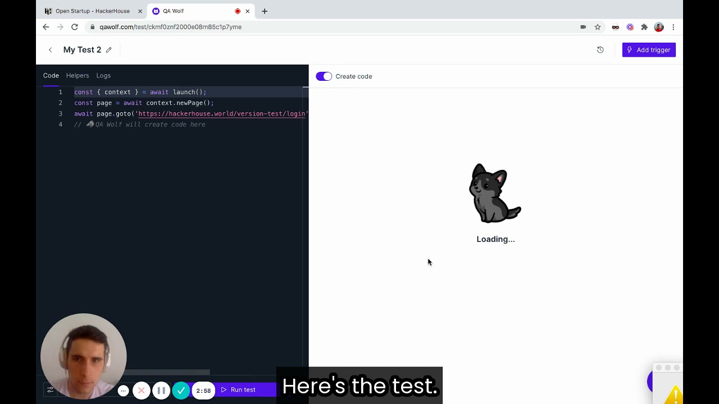Cancel the recording with the red X button

142,391
